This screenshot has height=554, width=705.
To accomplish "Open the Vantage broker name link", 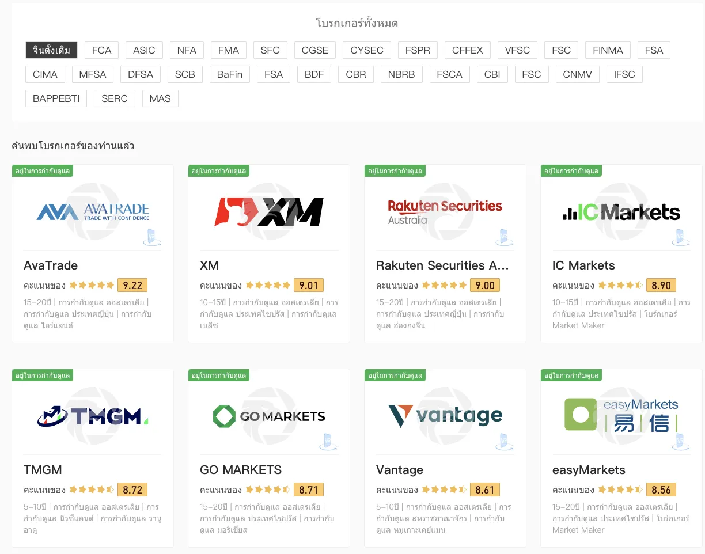I will pyautogui.click(x=400, y=470).
